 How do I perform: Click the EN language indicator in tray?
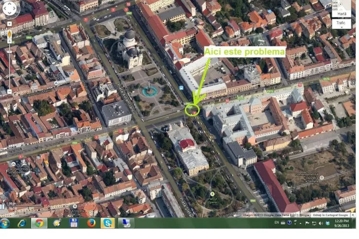277,223
